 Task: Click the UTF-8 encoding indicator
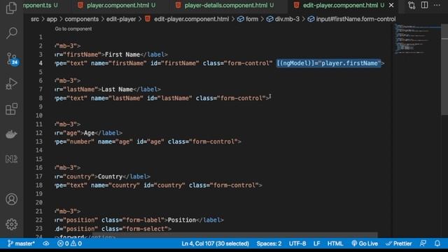pos(297,244)
